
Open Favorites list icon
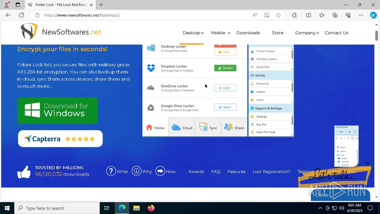pyautogui.click(x=322, y=15)
